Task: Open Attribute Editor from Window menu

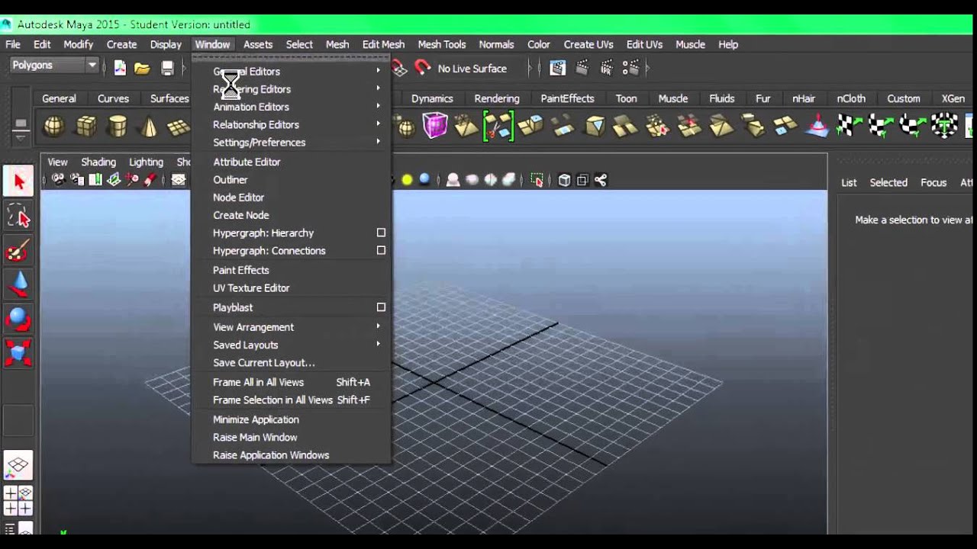Action: [291, 162]
